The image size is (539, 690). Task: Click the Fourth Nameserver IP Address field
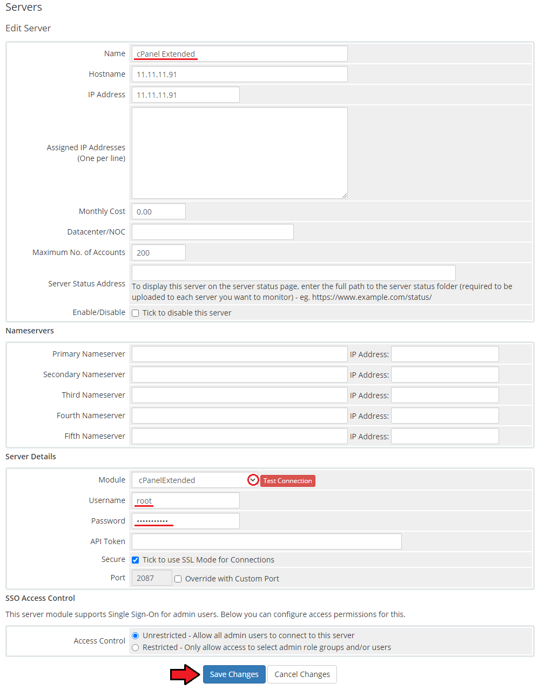point(444,416)
